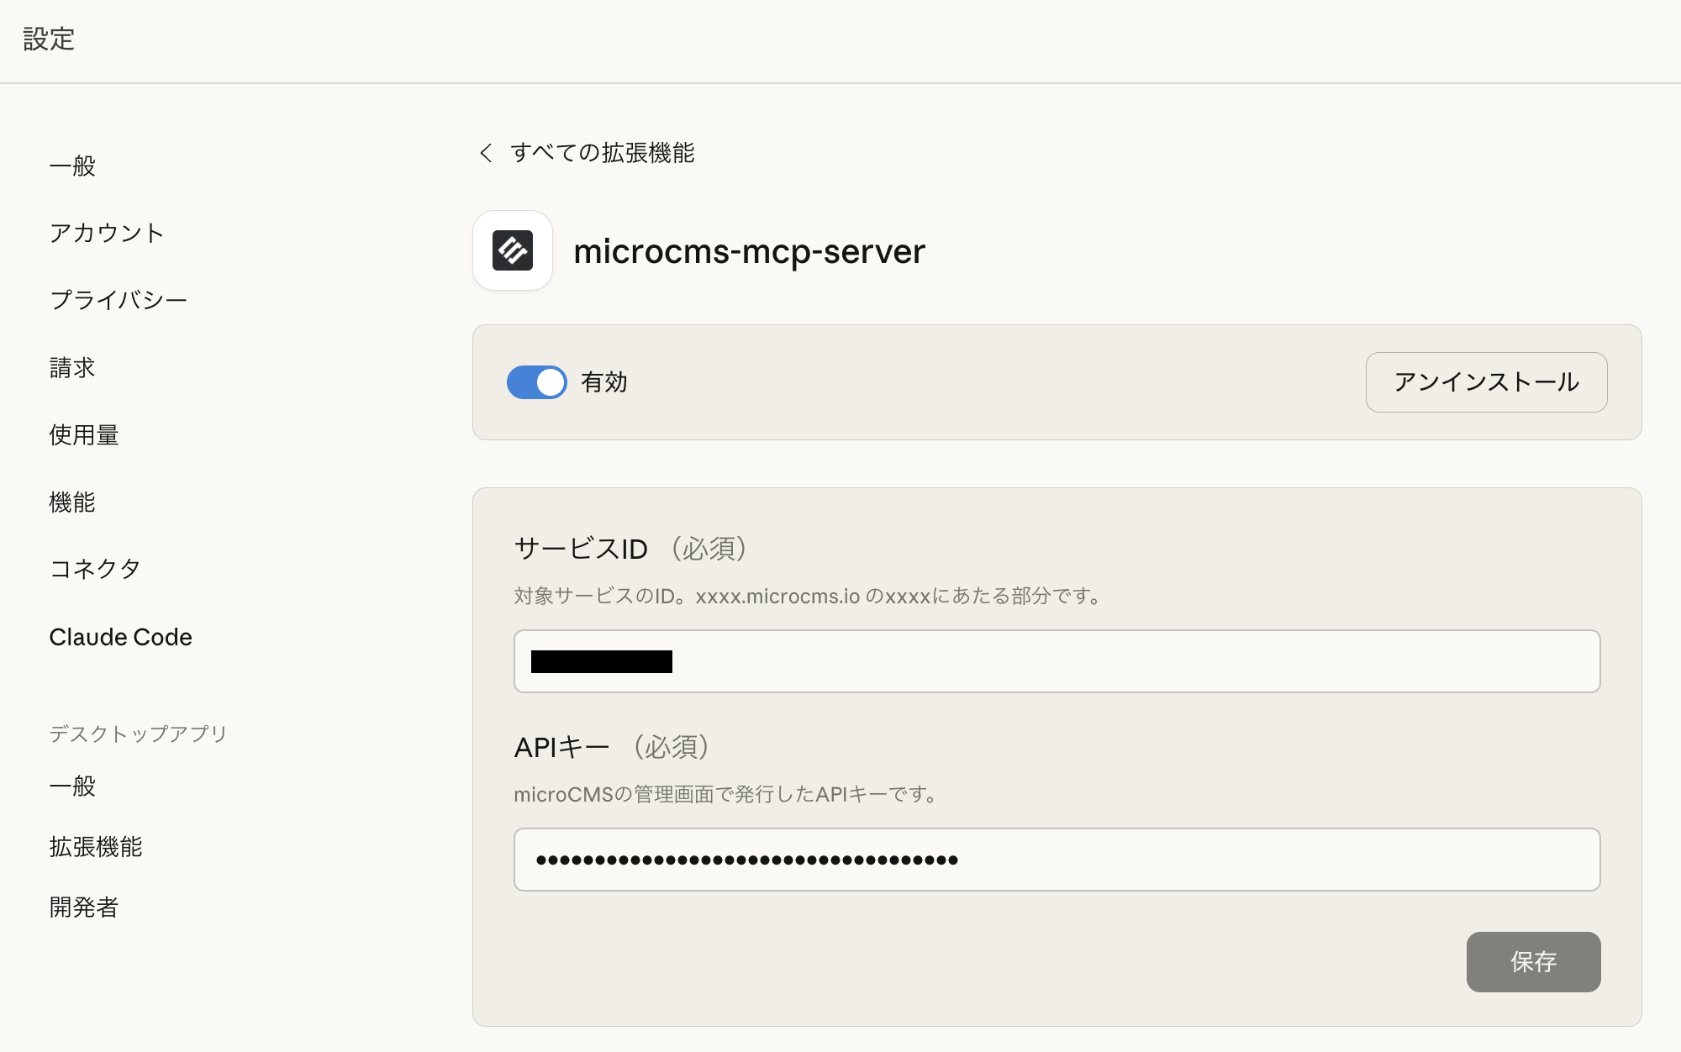Click the microcms-mcp-server title text
The image size is (1681, 1052).
point(749,251)
